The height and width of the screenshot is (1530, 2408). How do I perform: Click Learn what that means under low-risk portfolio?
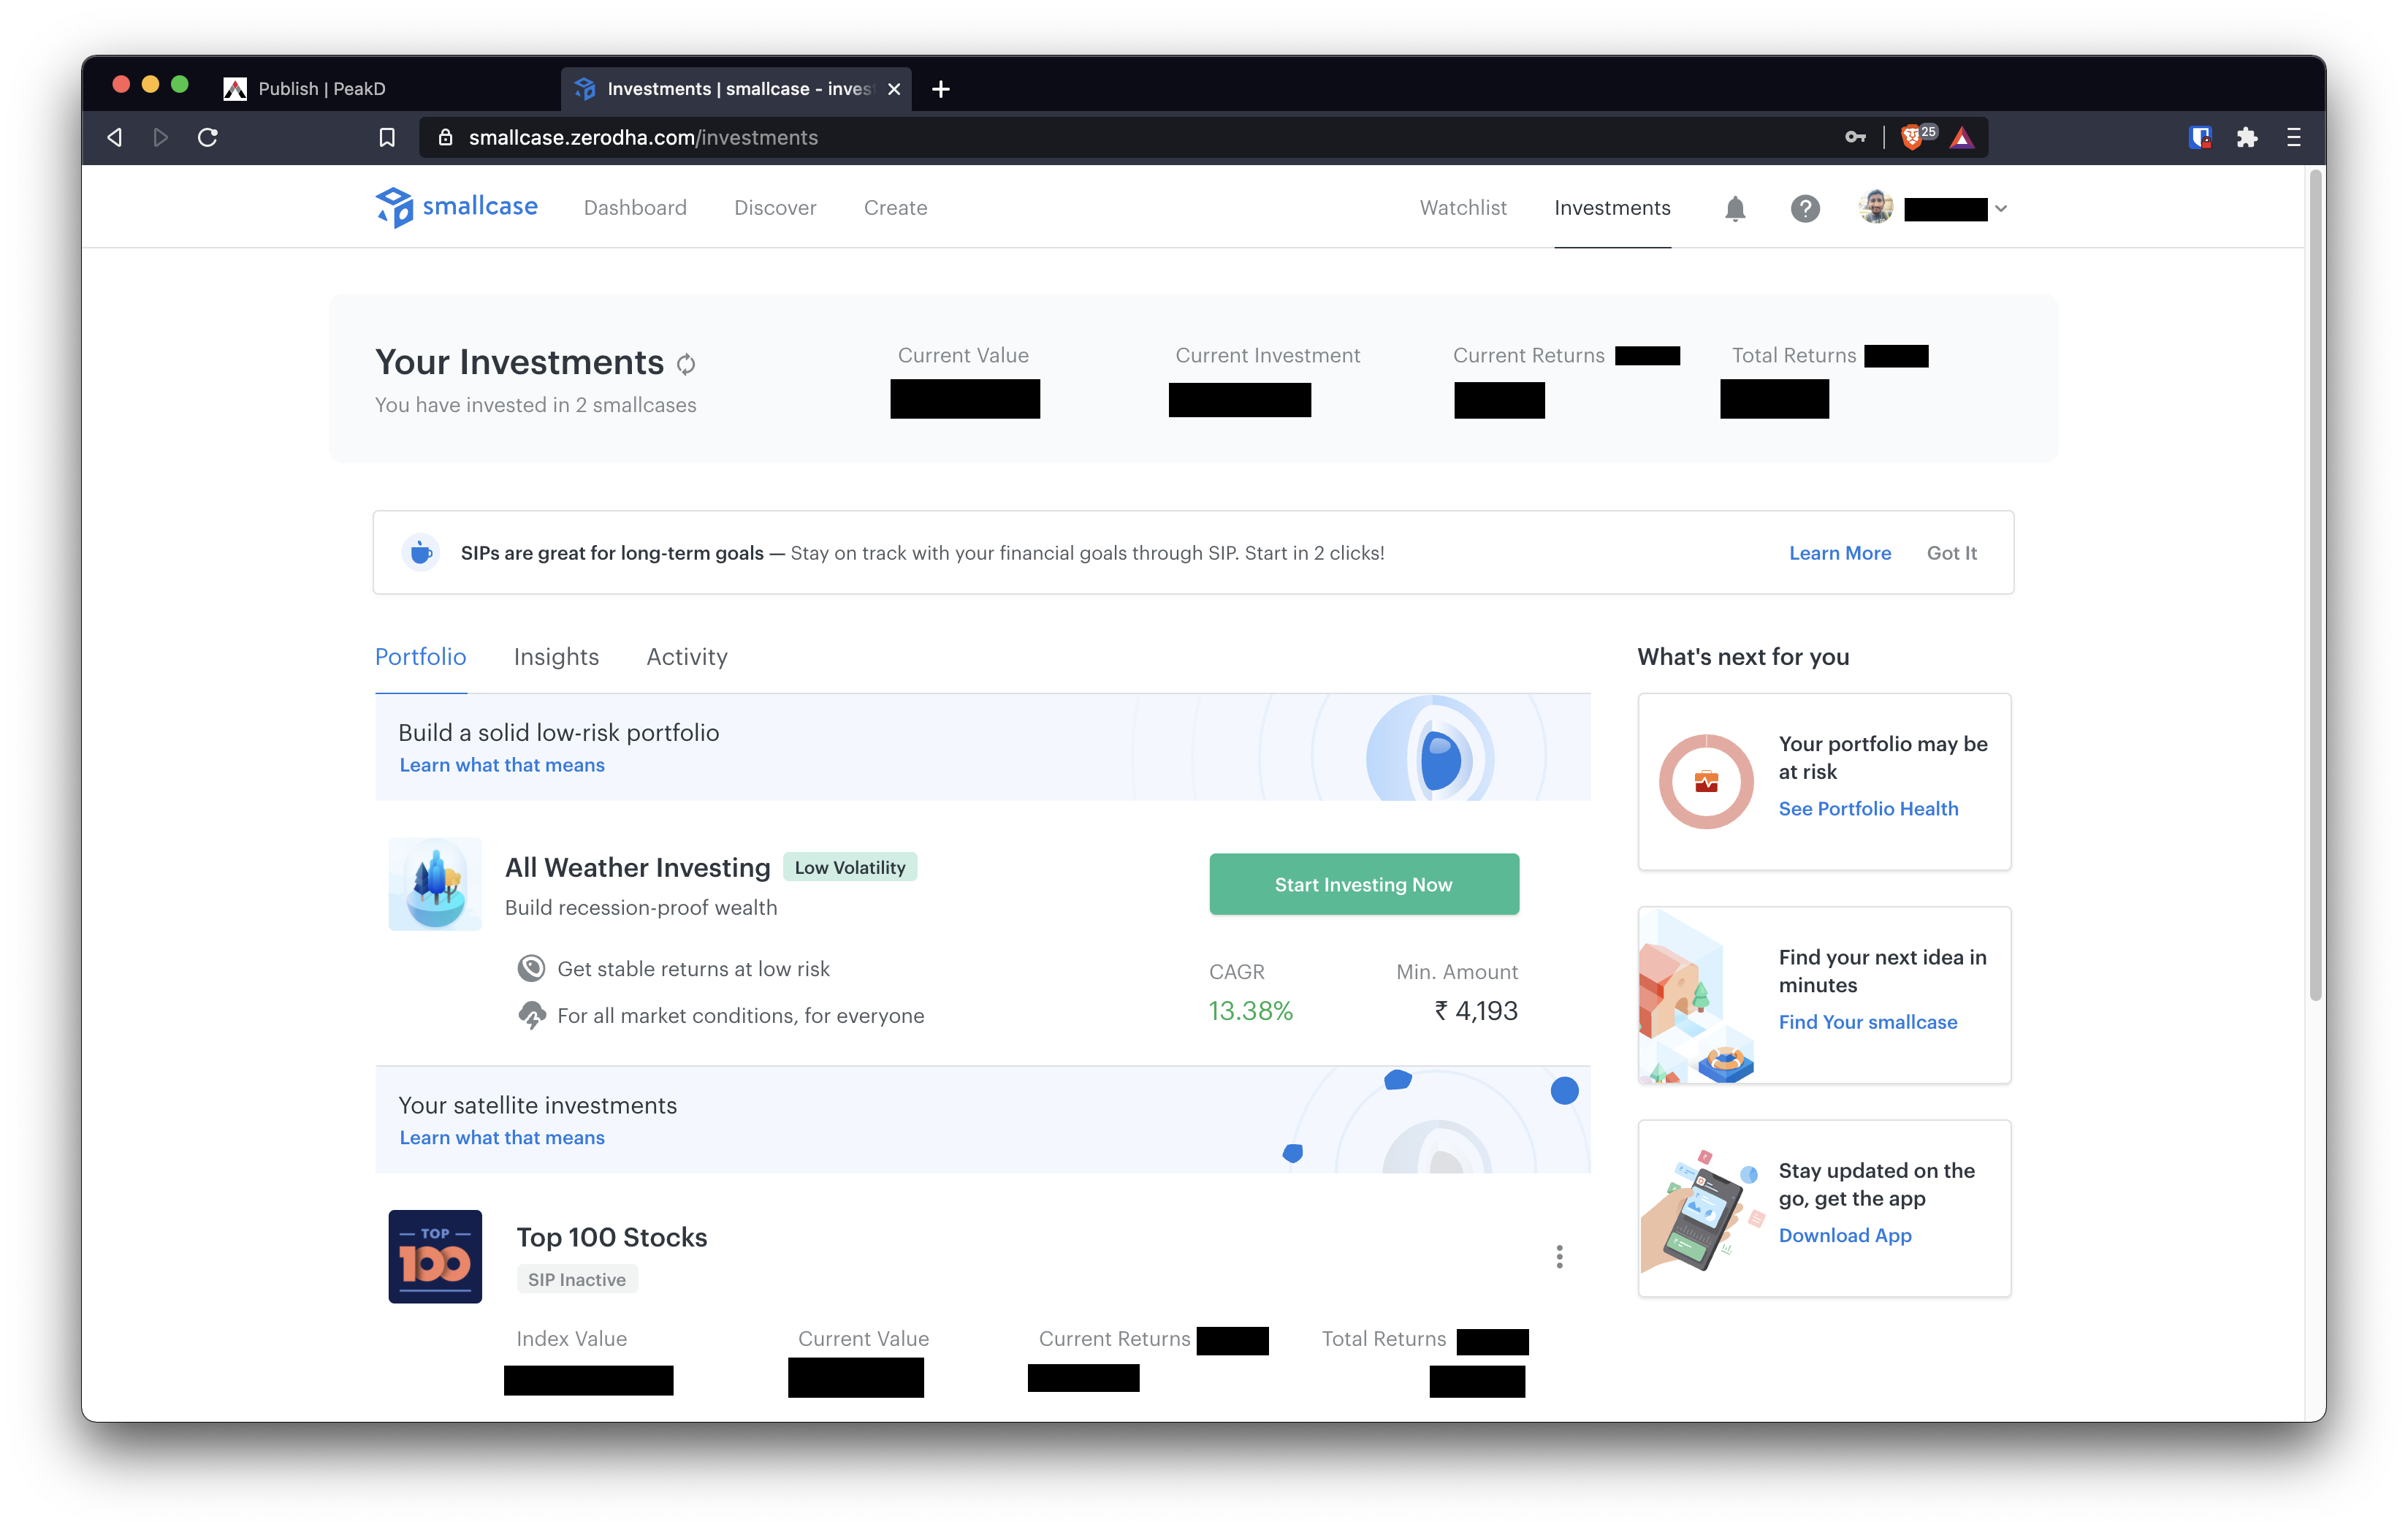click(x=502, y=765)
